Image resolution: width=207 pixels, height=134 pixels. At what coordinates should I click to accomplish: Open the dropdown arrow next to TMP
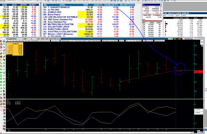57,39
